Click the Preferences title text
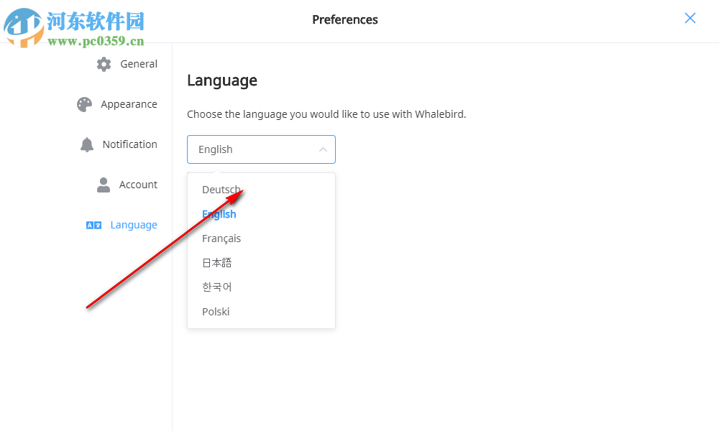719x431 pixels. click(x=345, y=19)
